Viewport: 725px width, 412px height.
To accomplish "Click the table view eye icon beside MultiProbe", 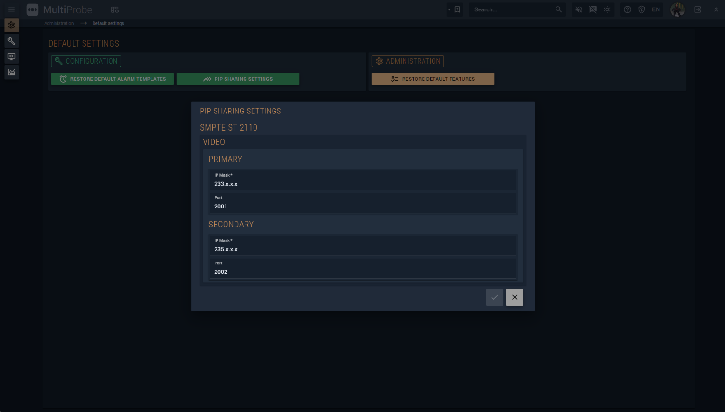I will 115,9.
